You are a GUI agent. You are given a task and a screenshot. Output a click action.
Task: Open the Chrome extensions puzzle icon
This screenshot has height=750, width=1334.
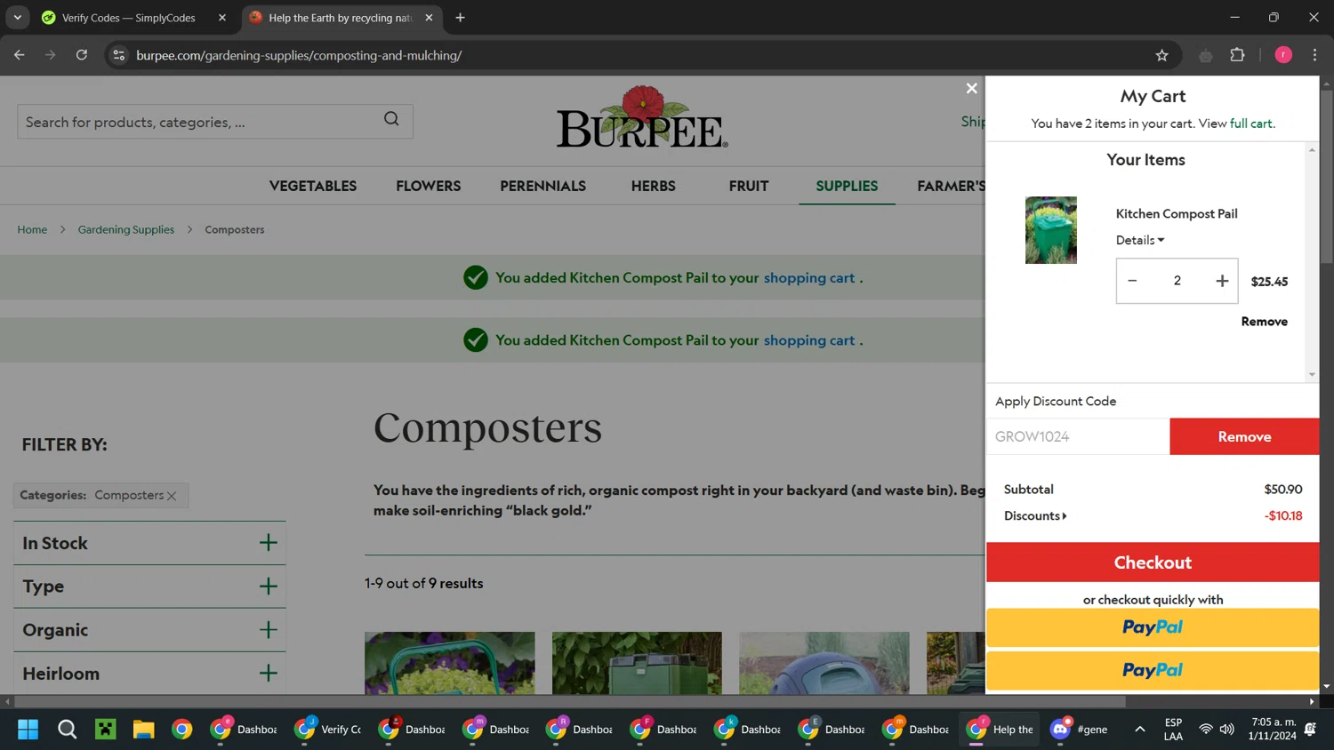1237,55
